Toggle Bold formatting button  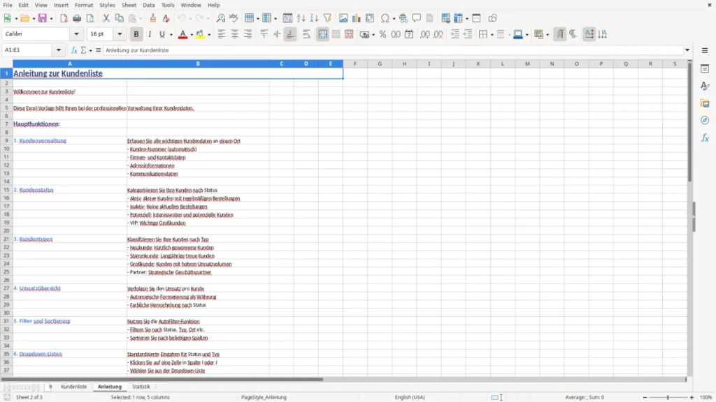136,34
